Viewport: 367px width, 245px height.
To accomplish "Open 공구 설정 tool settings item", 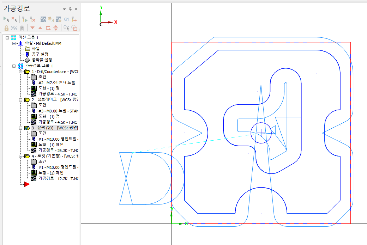I will [x=40, y=54].
